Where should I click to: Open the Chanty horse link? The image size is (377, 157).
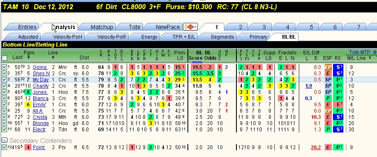pyautogui.click(x=41, y=86)
